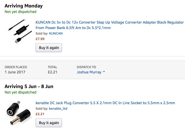Screen dimensions: 185x137
Task: Click the small arrow beside Joshua Murray
Action: point(104,72)
